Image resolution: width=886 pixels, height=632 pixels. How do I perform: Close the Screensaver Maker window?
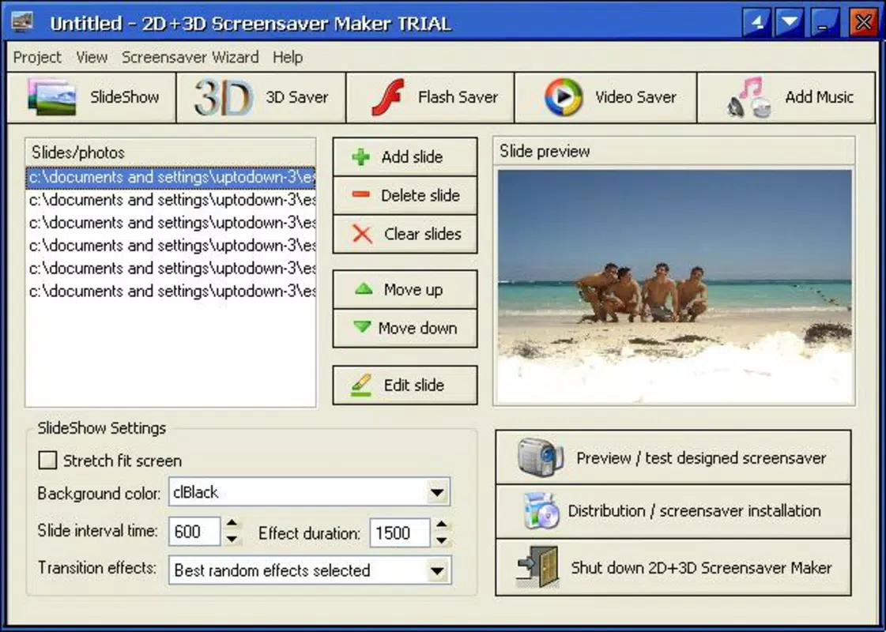pos(863,23)
